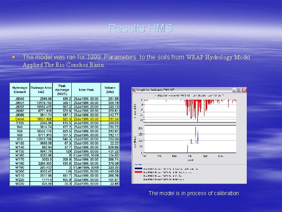Viewport: 282px width, 212px height.
Task: Minimize the Graph for Subbasin window
Action: click(x=234, y=90)
